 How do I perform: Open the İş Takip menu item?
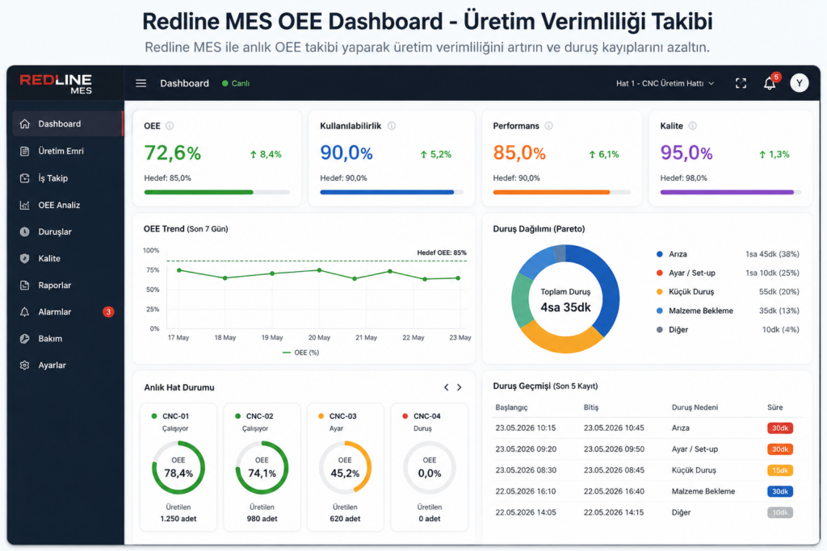(x=67, y=178)
